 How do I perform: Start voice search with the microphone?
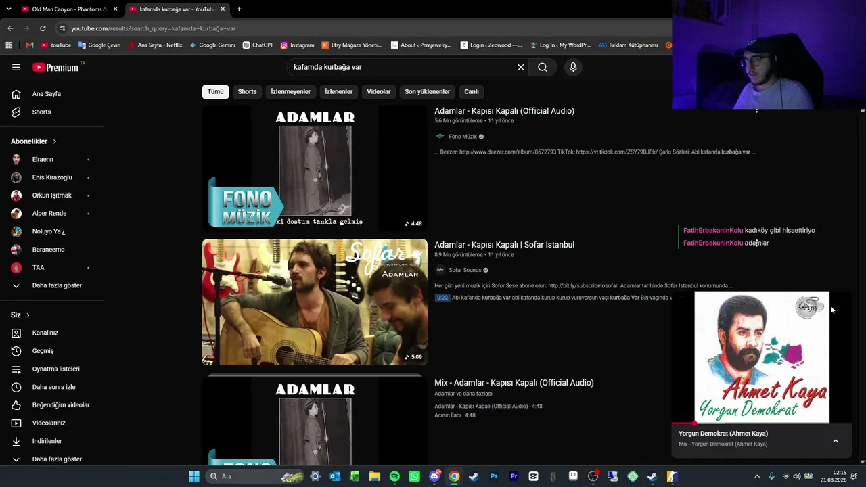[573, 67]
